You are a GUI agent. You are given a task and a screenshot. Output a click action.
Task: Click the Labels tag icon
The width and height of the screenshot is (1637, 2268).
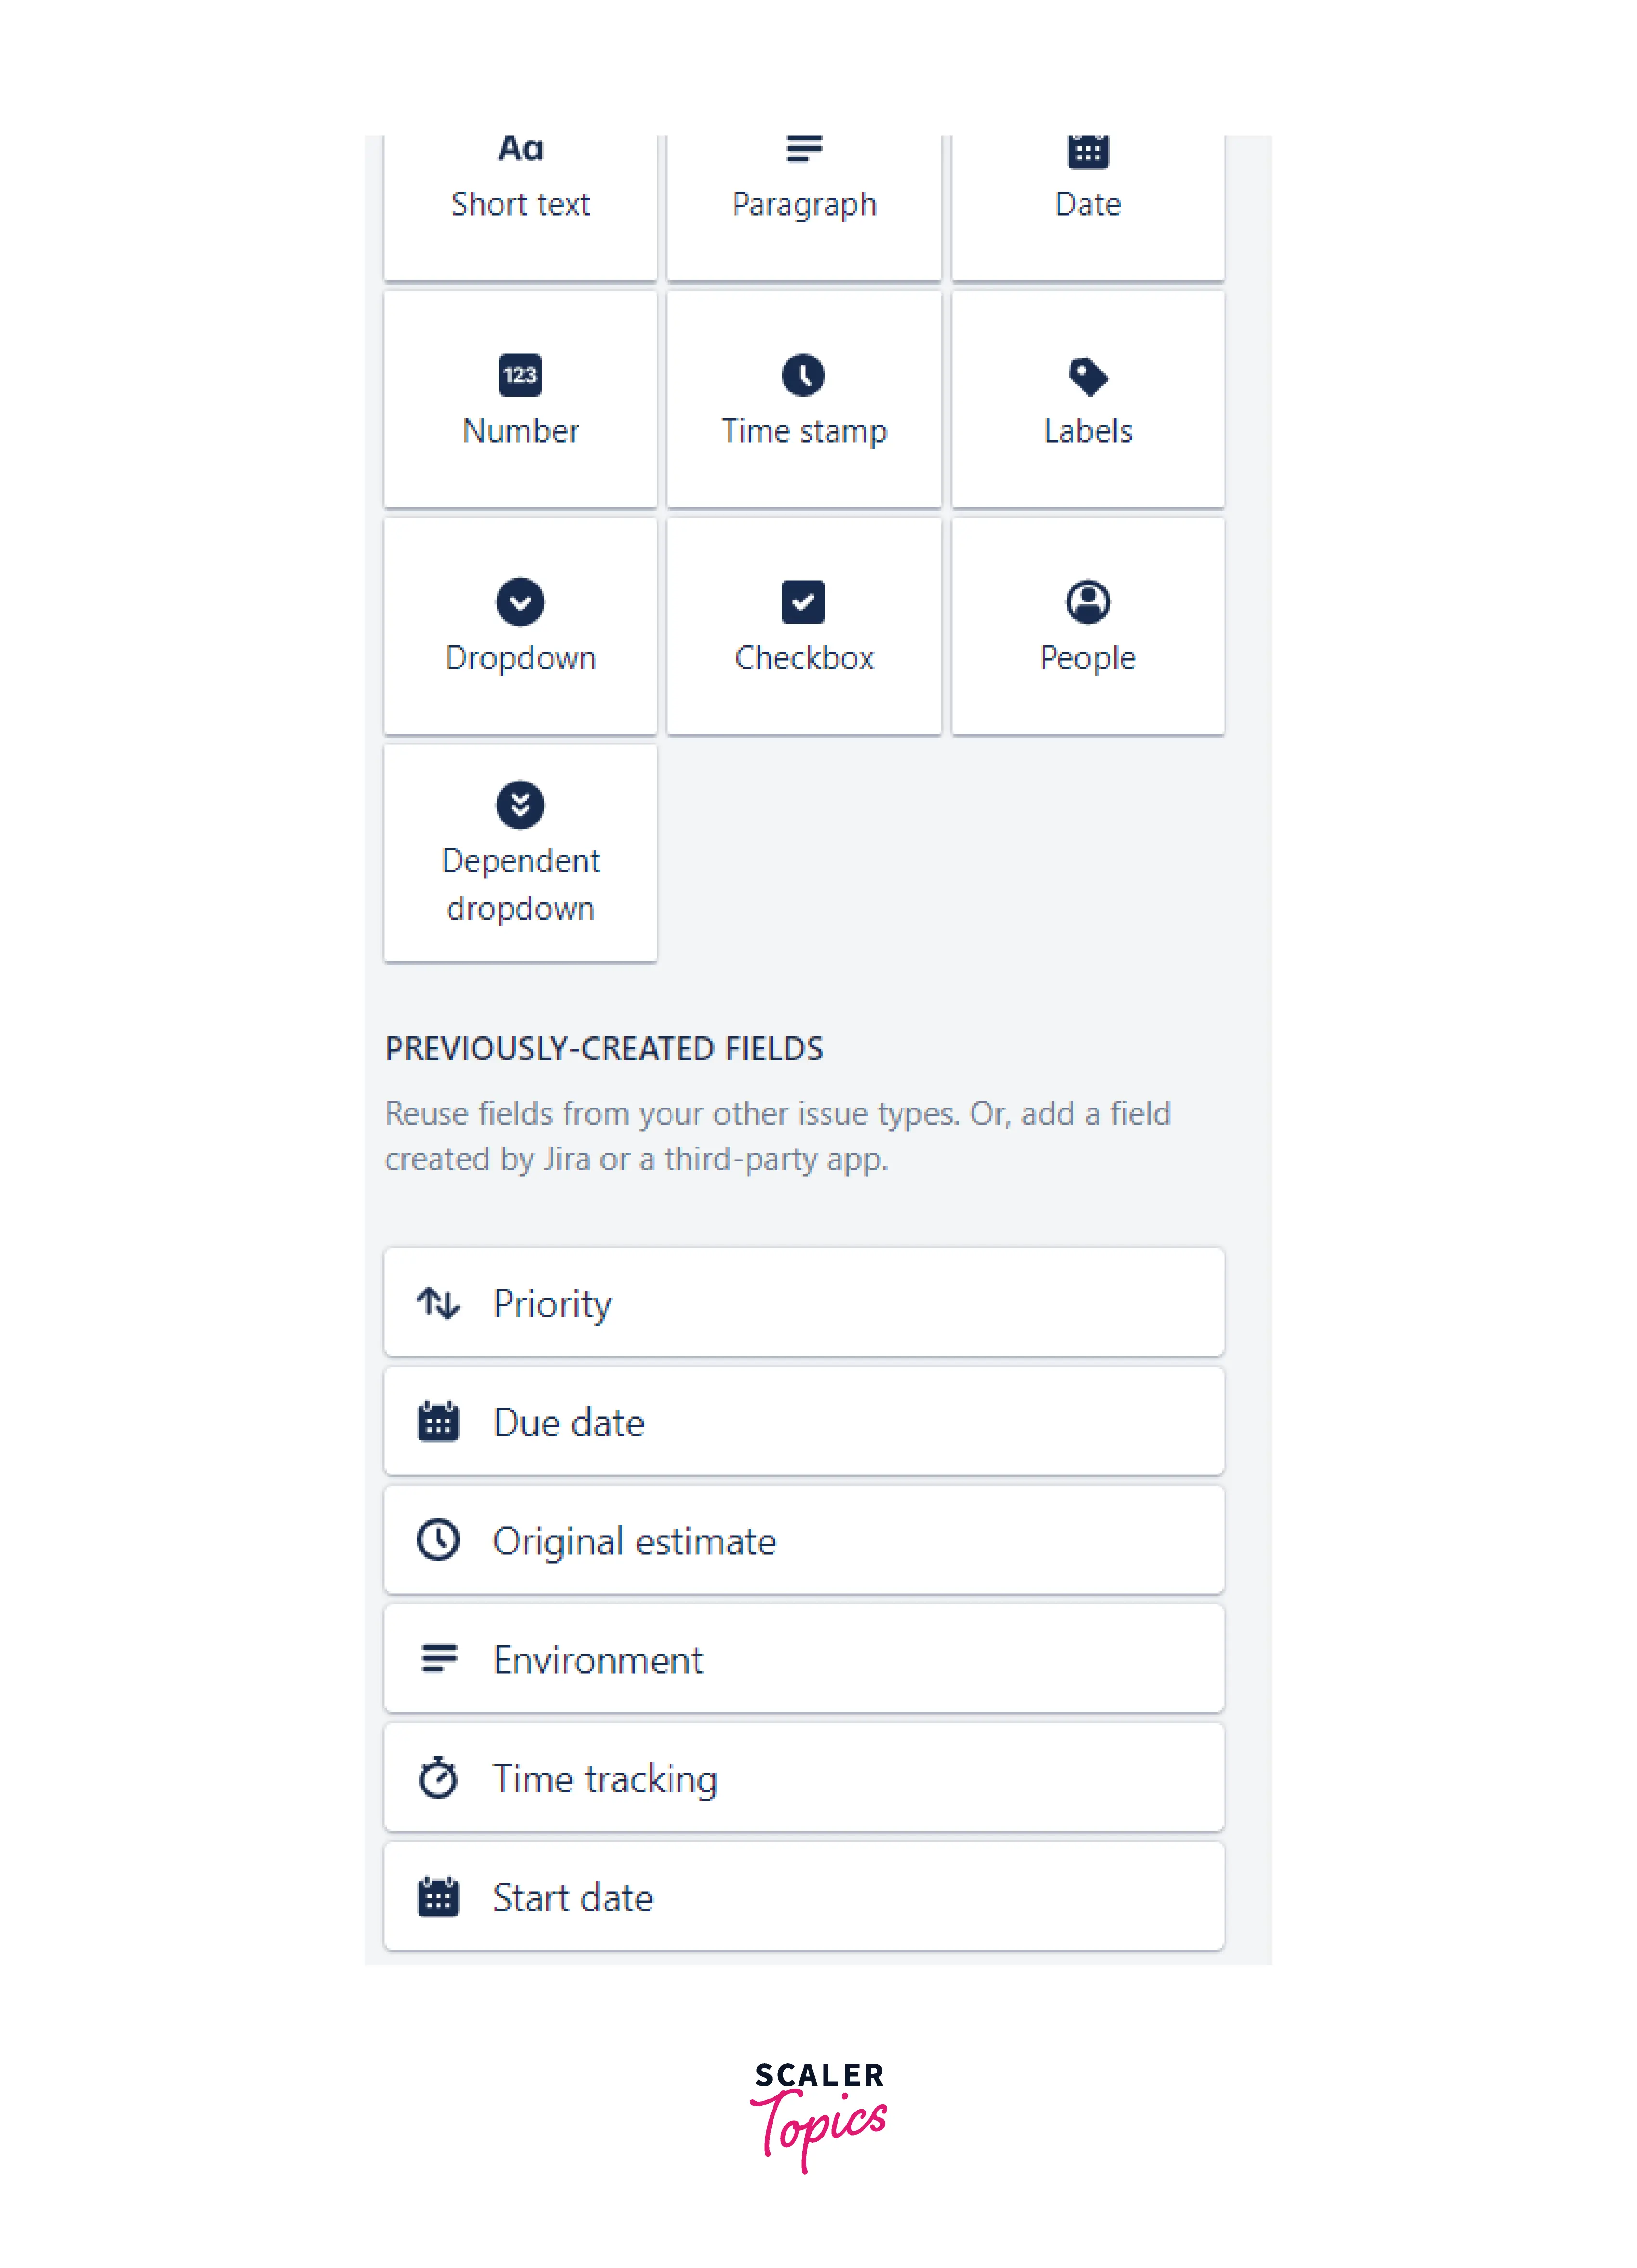pos(1087,376)
